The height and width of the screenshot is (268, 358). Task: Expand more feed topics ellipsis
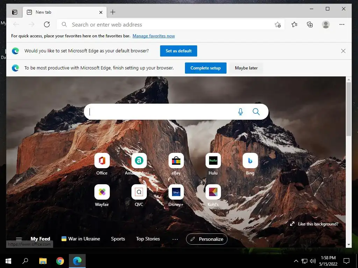[x=175, y=239]
